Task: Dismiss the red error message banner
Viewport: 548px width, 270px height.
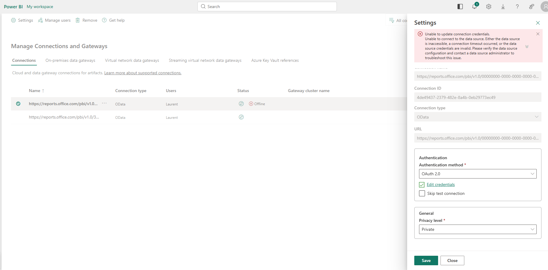Action: (538, 34)
